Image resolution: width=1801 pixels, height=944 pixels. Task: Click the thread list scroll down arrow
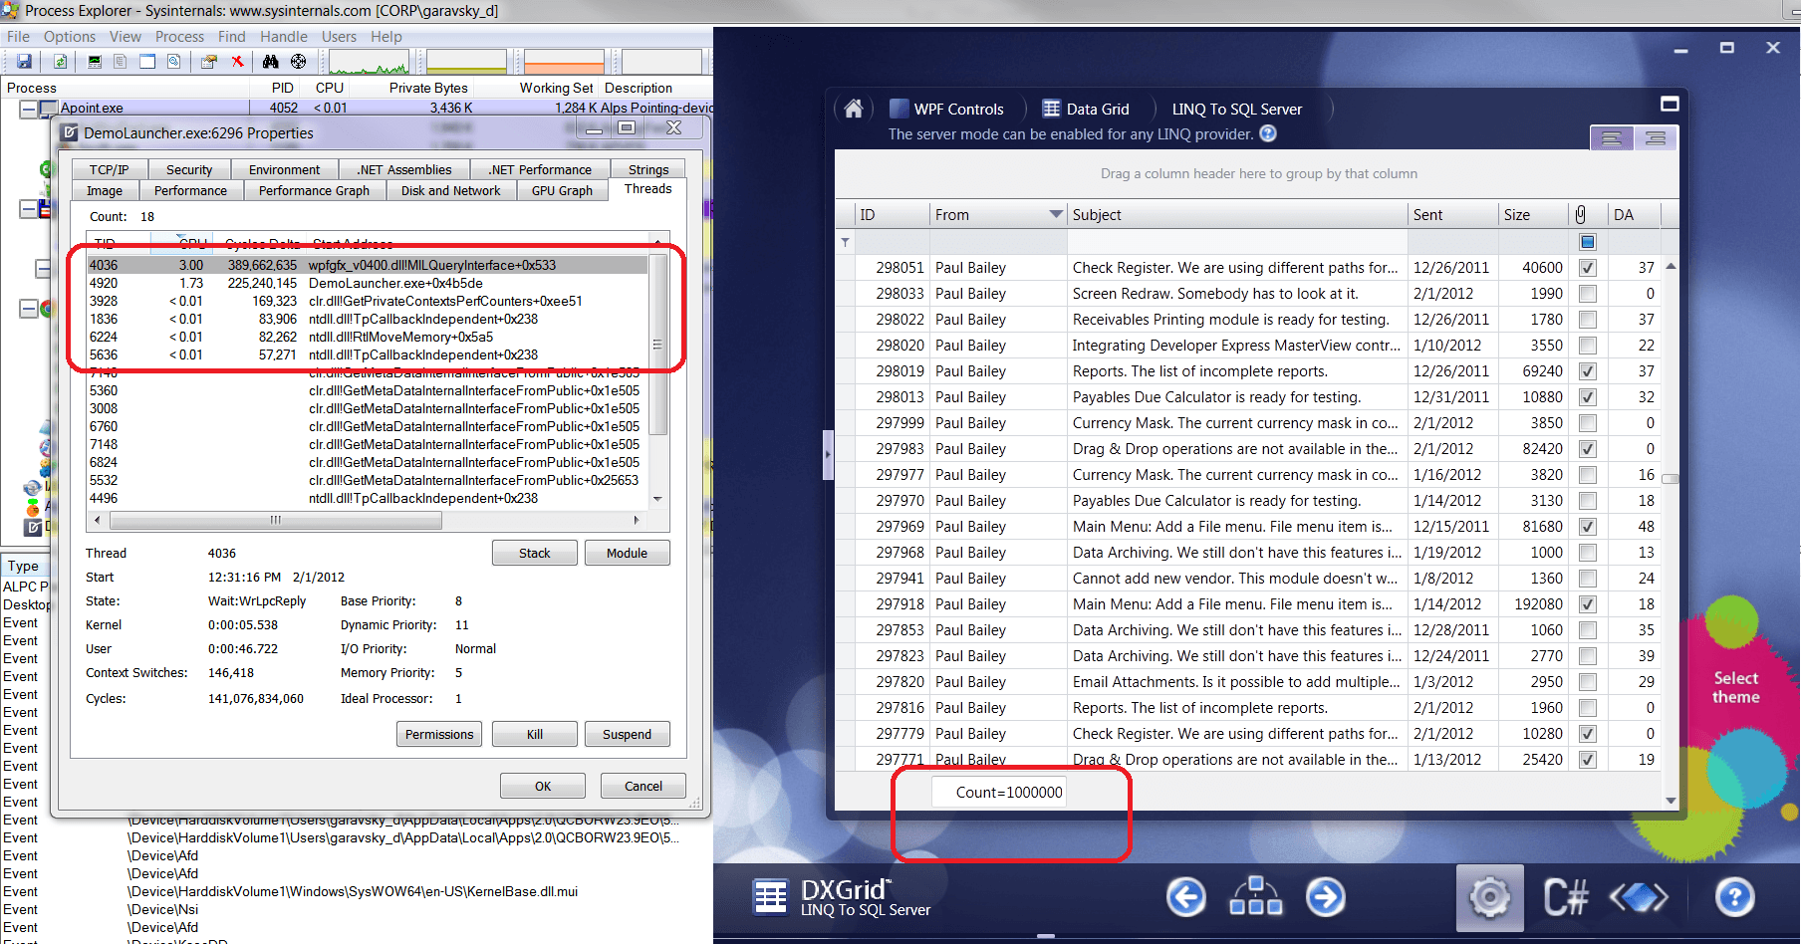tap(657, 499)
